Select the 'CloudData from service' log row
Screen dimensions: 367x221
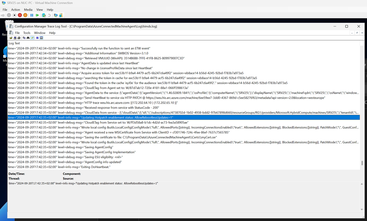click(183, 112)
